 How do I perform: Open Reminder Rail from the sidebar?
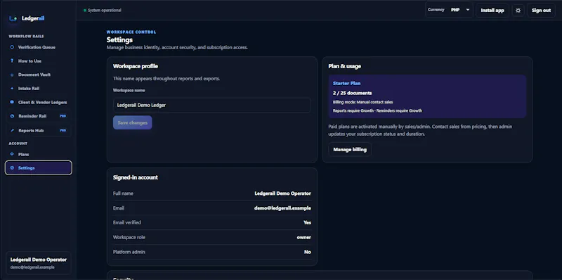[x=39, y=116]
